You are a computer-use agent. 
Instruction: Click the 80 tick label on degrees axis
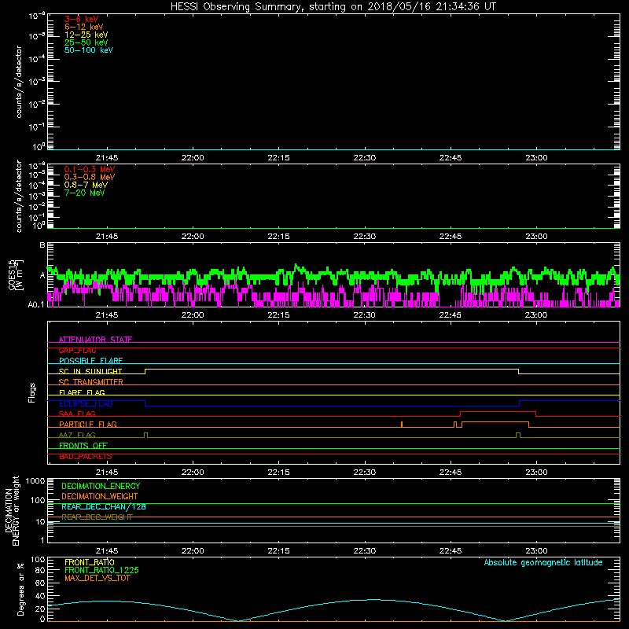pyautogui.click(x=41, y=570)
